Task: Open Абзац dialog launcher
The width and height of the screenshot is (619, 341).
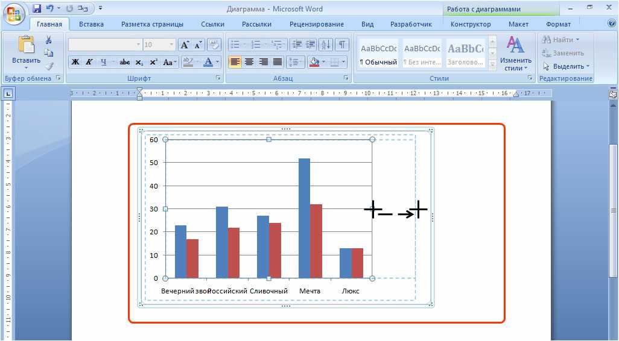Action: 346,78
